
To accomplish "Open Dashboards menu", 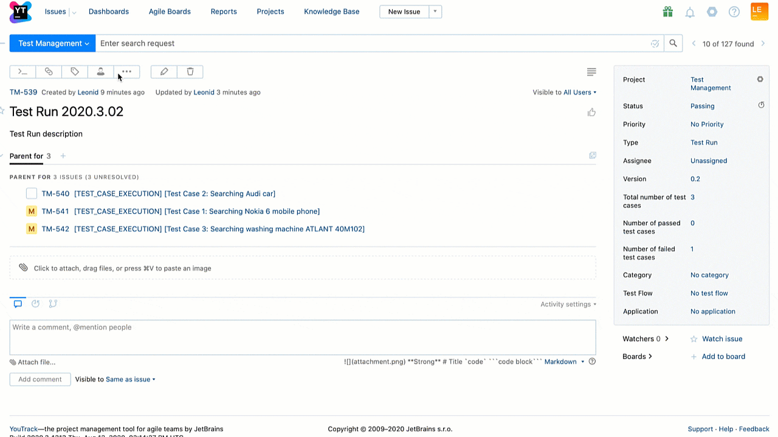I will point(109,12).
